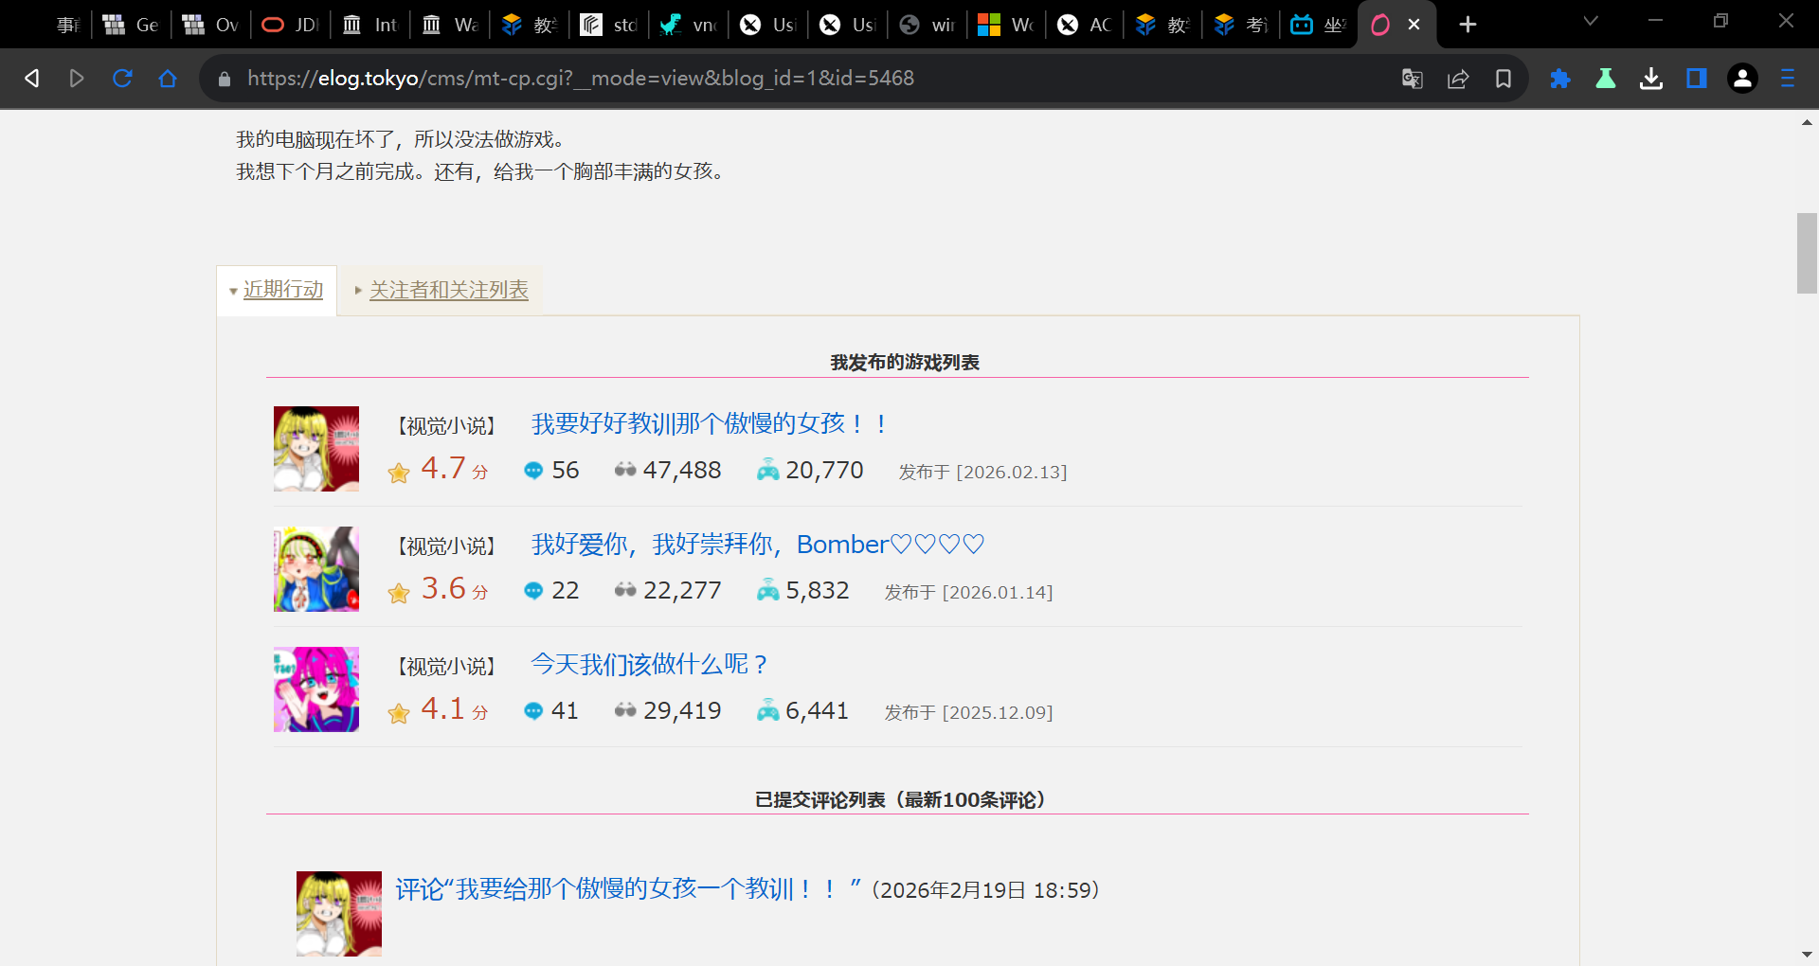
Task: Click the star icon next to 3.6 rating
Action: click(399, 592)
